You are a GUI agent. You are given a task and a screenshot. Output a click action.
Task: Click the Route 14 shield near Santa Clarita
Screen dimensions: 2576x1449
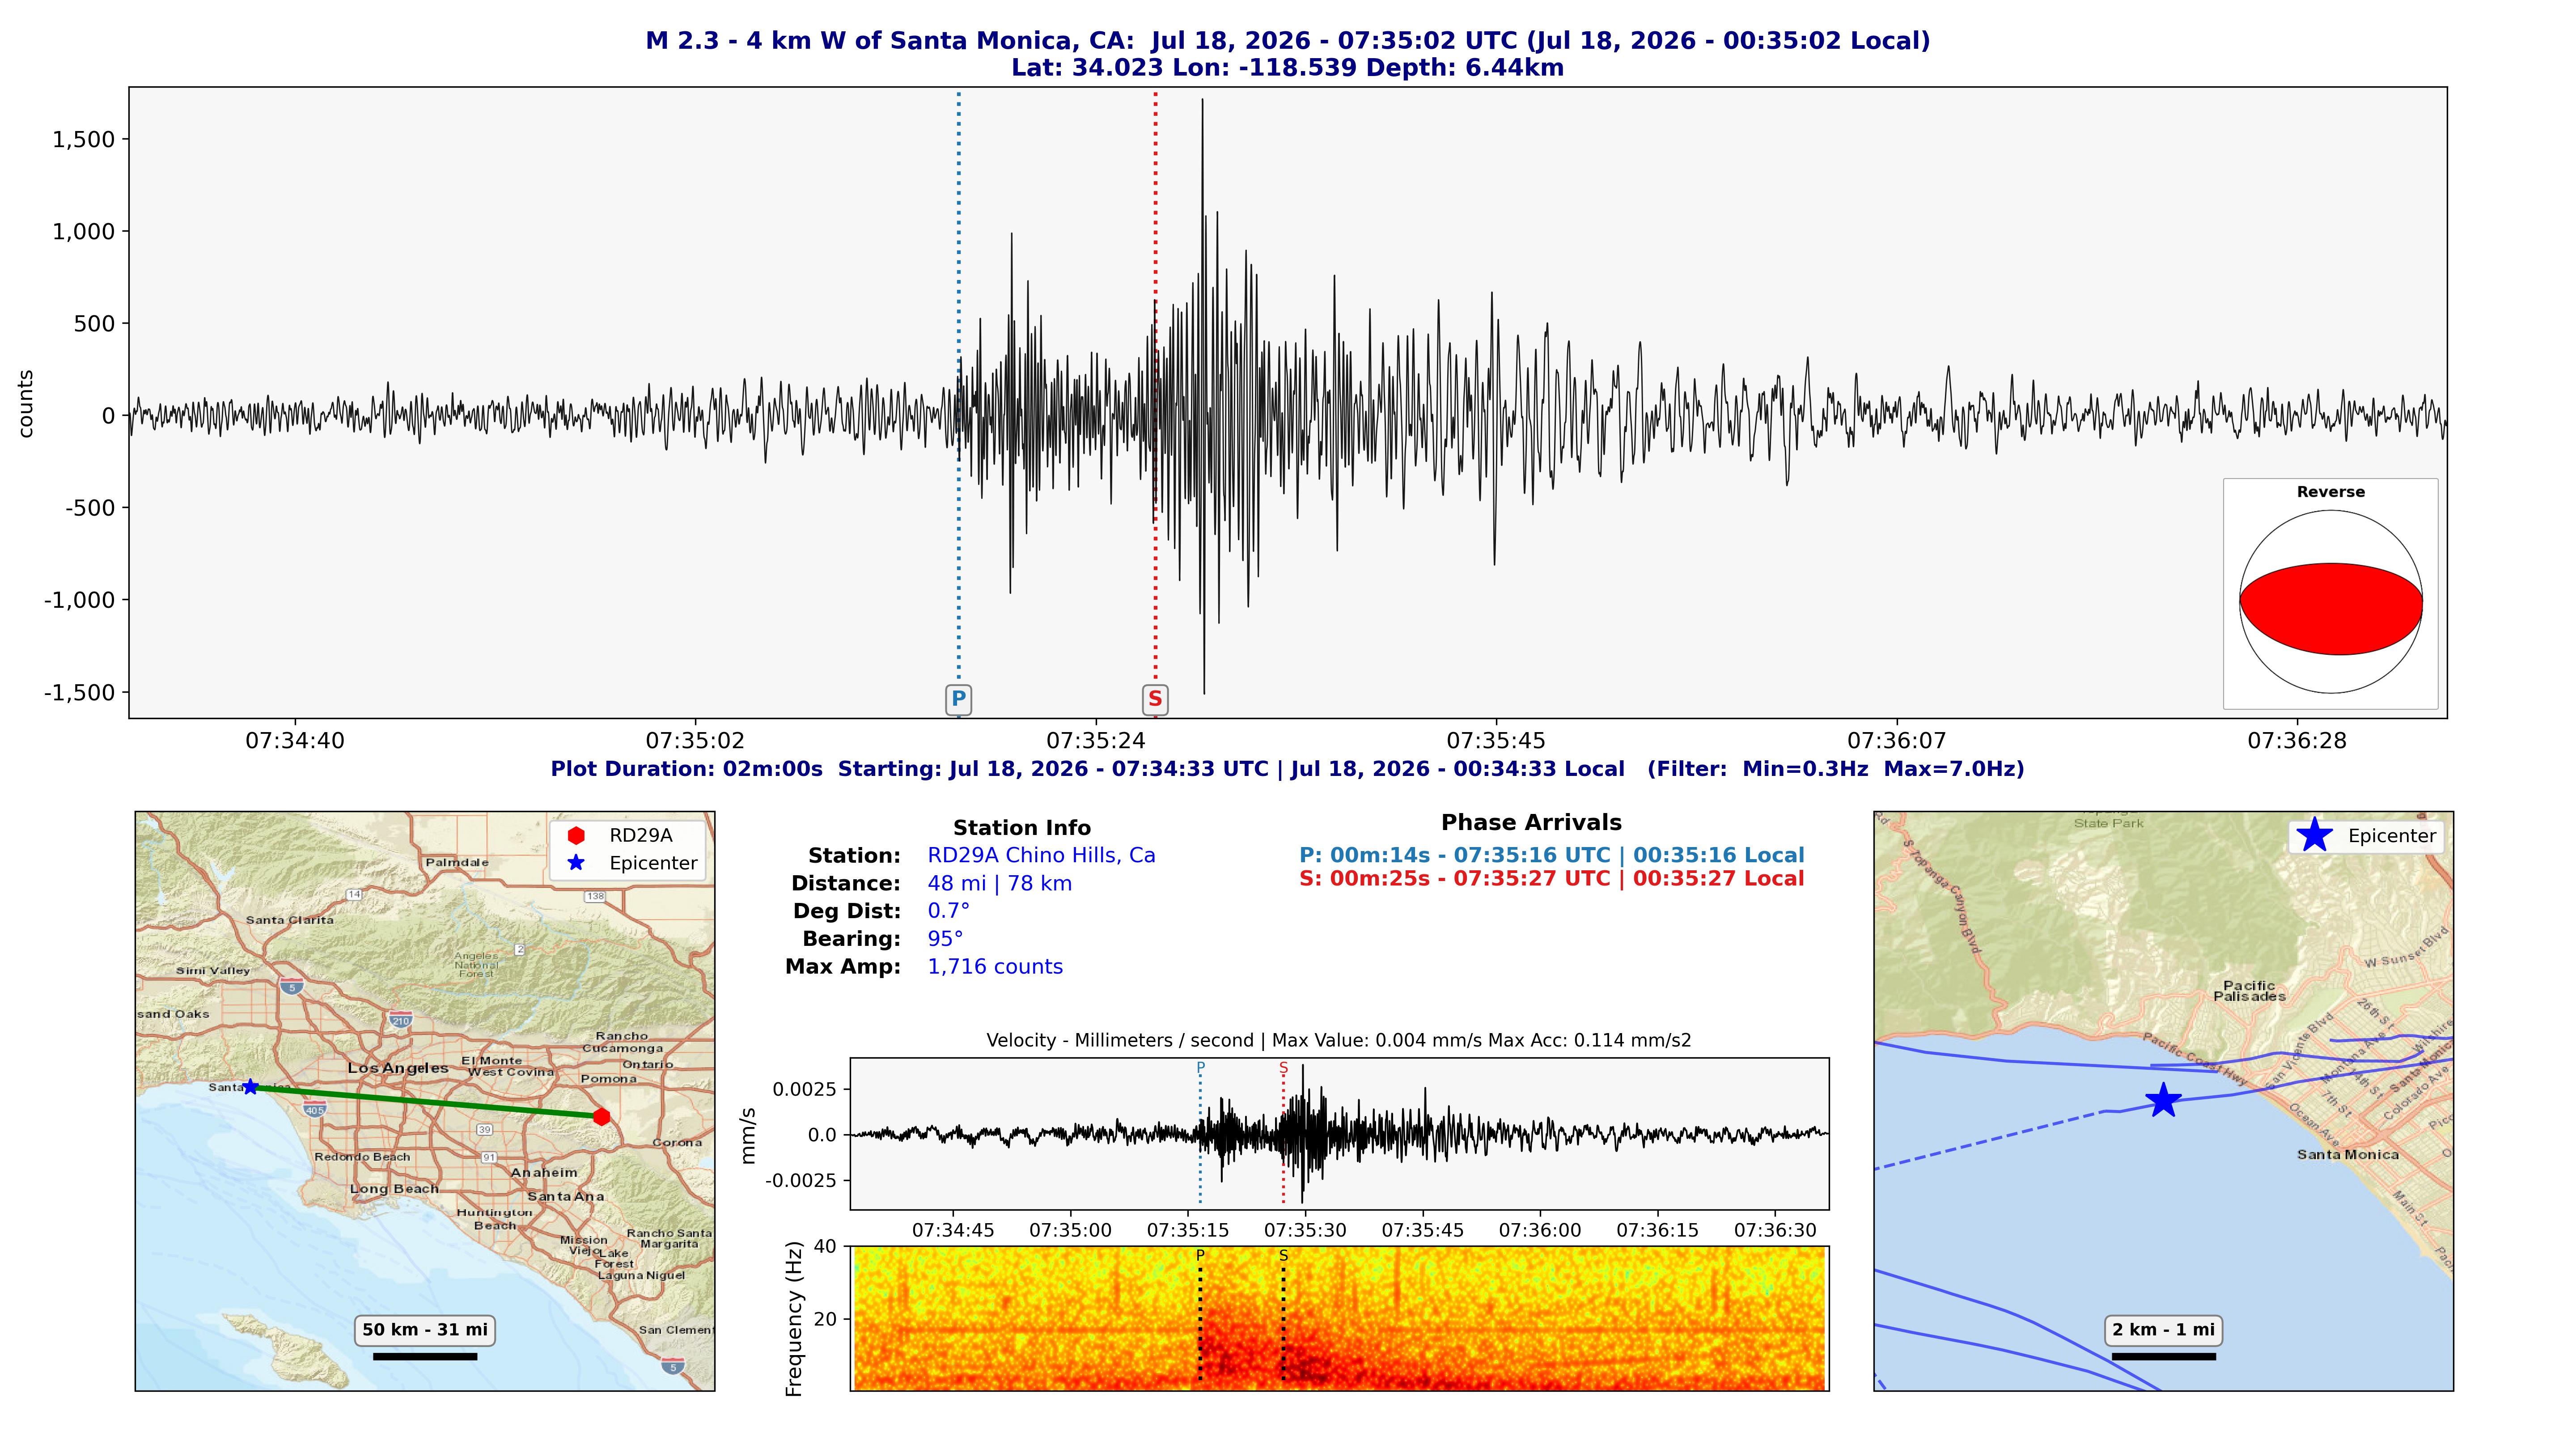pos(354,894)
